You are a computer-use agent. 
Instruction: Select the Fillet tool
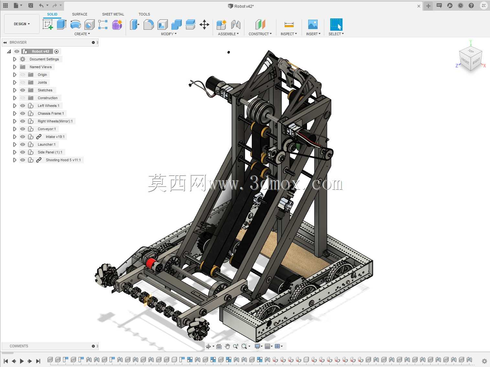pyautogui.click(x=148, y=25)
